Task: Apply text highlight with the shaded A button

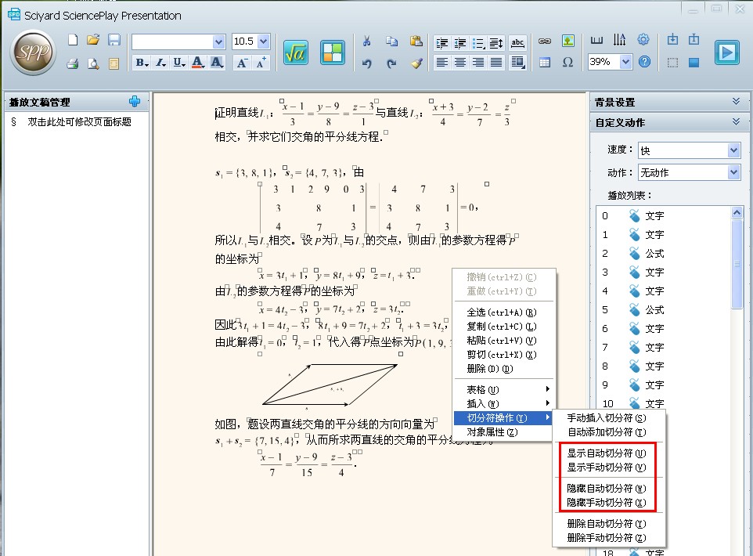Action: tap(217, 63)
